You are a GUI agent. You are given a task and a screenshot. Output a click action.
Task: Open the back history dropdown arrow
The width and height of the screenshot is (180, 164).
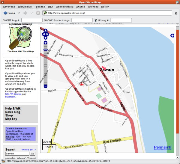19,13
